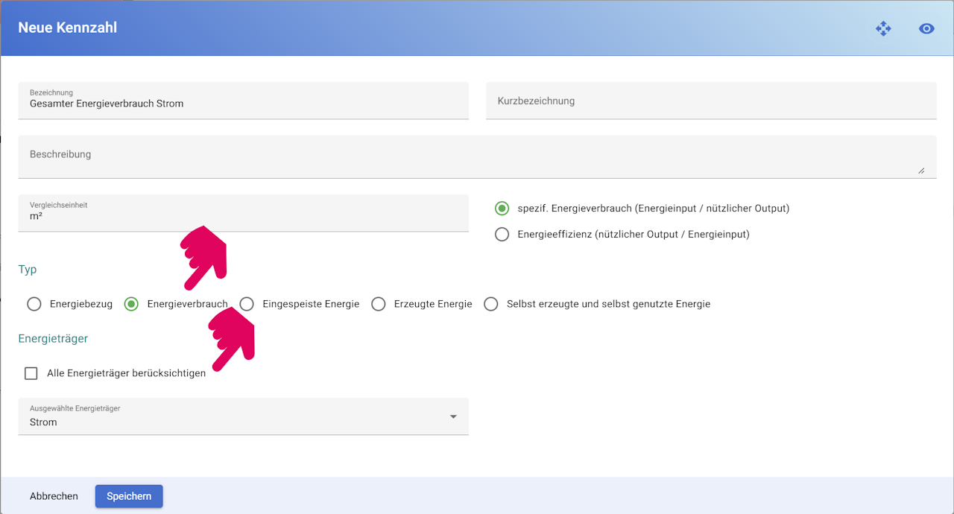
Task: Click the Speichern button
Action: tap(129, 496)
